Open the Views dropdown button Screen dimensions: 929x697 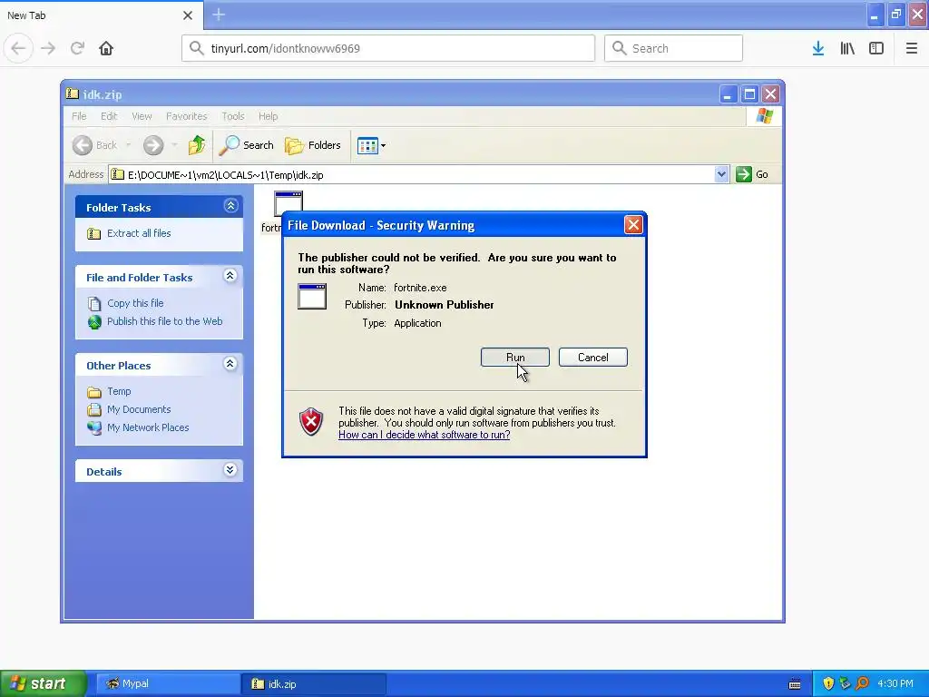[371, 145]
